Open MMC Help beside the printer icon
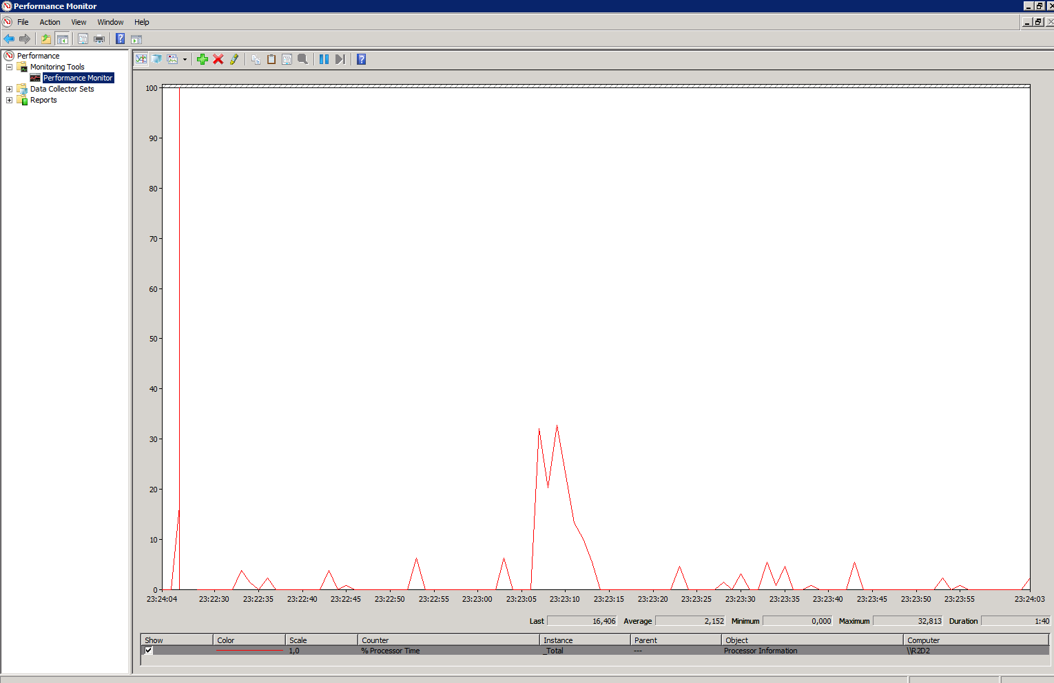 121,39
